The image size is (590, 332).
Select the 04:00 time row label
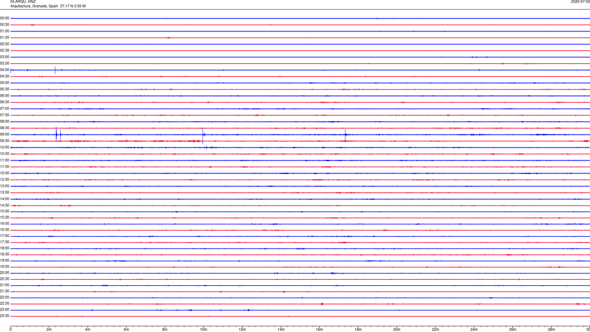4,69
